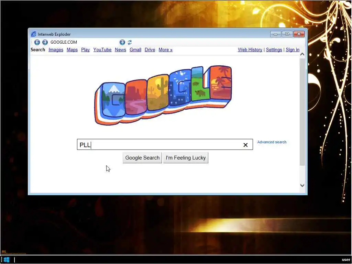Minimize the Interweb Exploder window
The width and height of the screenshot is (352, 264).
point(275,34)
